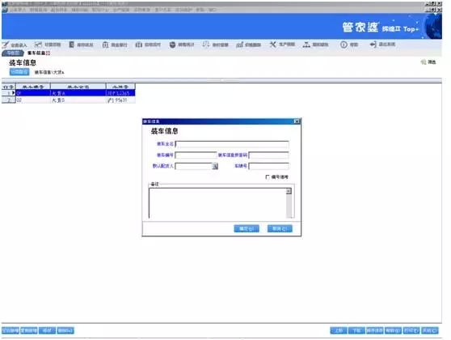Select the round sales statistics icon
This screenshot has height=340, width=451.
click(x=172, y=45)
